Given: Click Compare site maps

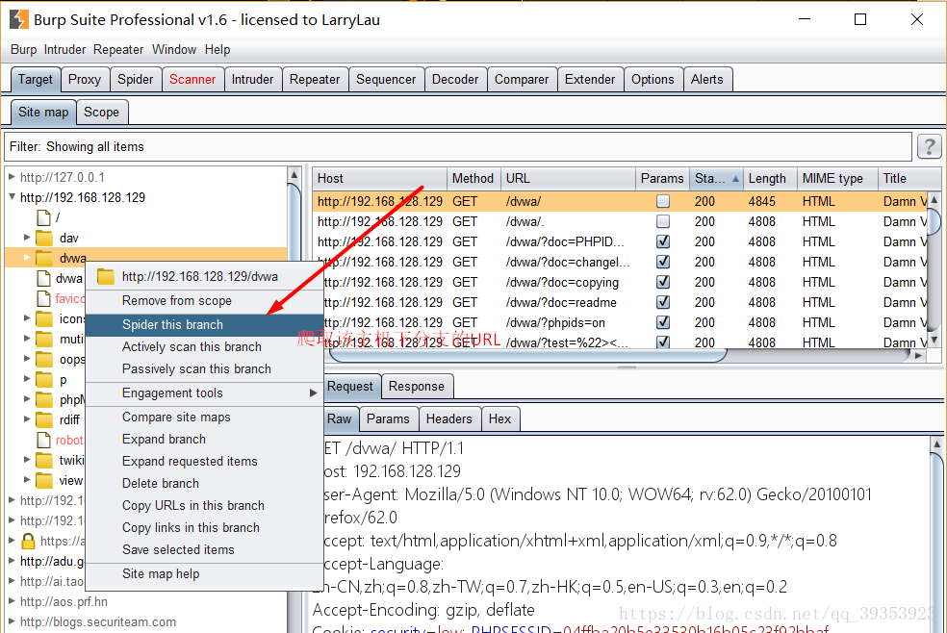Looking at the screenshot, I should (204, 417).
